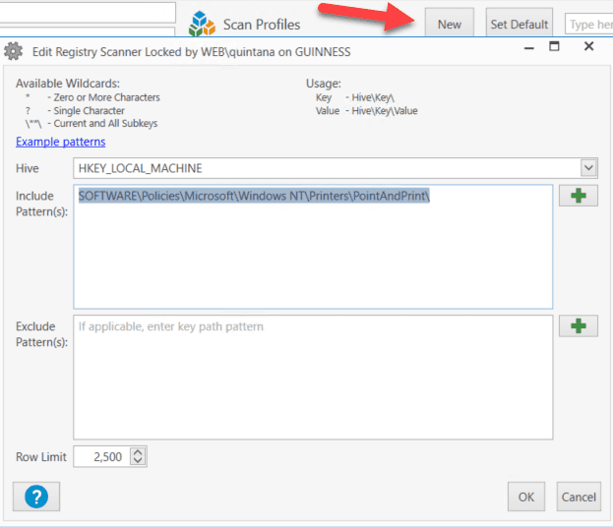Increase Row Limit with the up arrow
The height and width of the screenshot is (527, 613).
pyautogui.click(x=138, y=452)
